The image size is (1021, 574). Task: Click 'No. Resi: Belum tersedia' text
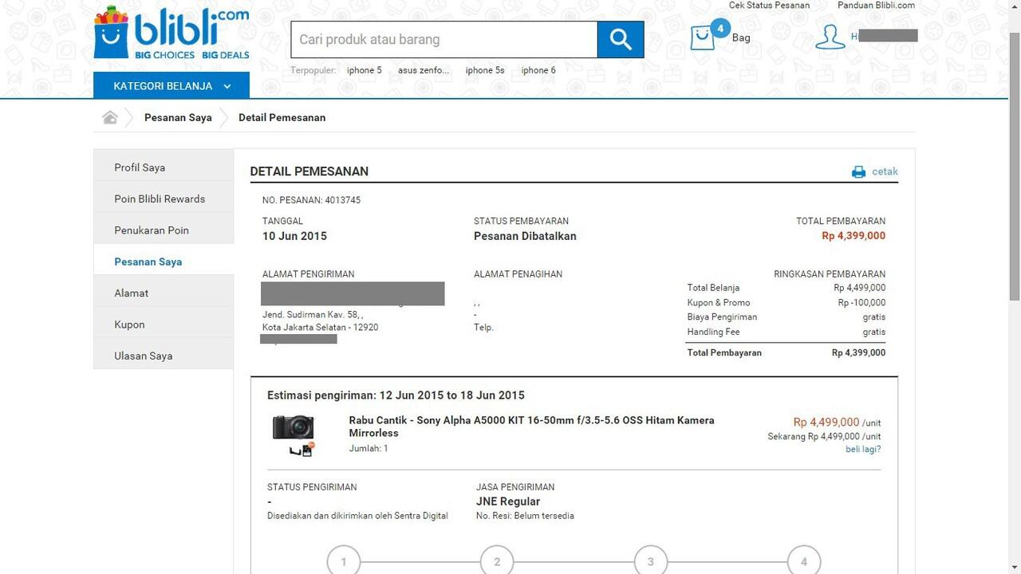[x=525, y=516]
